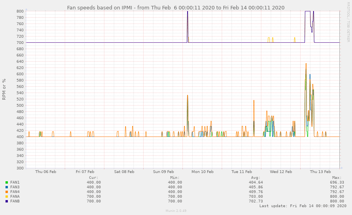This screenshot has height=215, width=352.
Task: Click the orange FAN4 legend color swatch
Action: [7, 192]
